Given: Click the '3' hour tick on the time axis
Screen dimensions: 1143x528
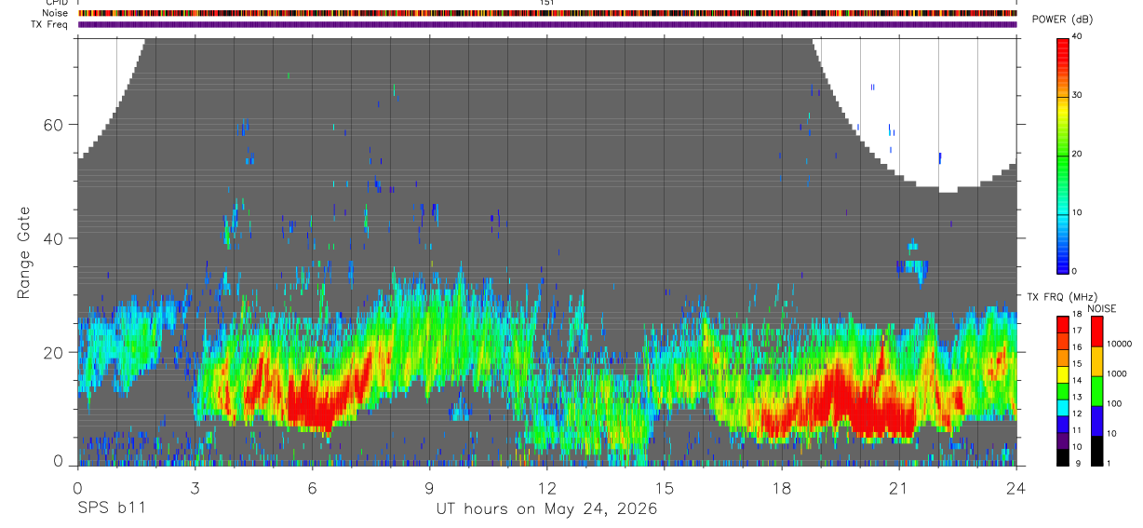Looking at the screenshot, I should click(x=195, y=487).
